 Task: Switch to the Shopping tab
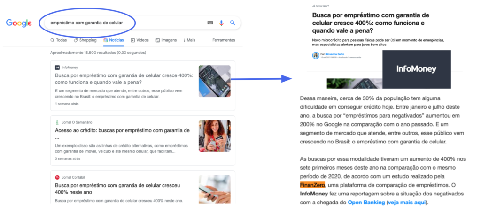coord(85,40)
